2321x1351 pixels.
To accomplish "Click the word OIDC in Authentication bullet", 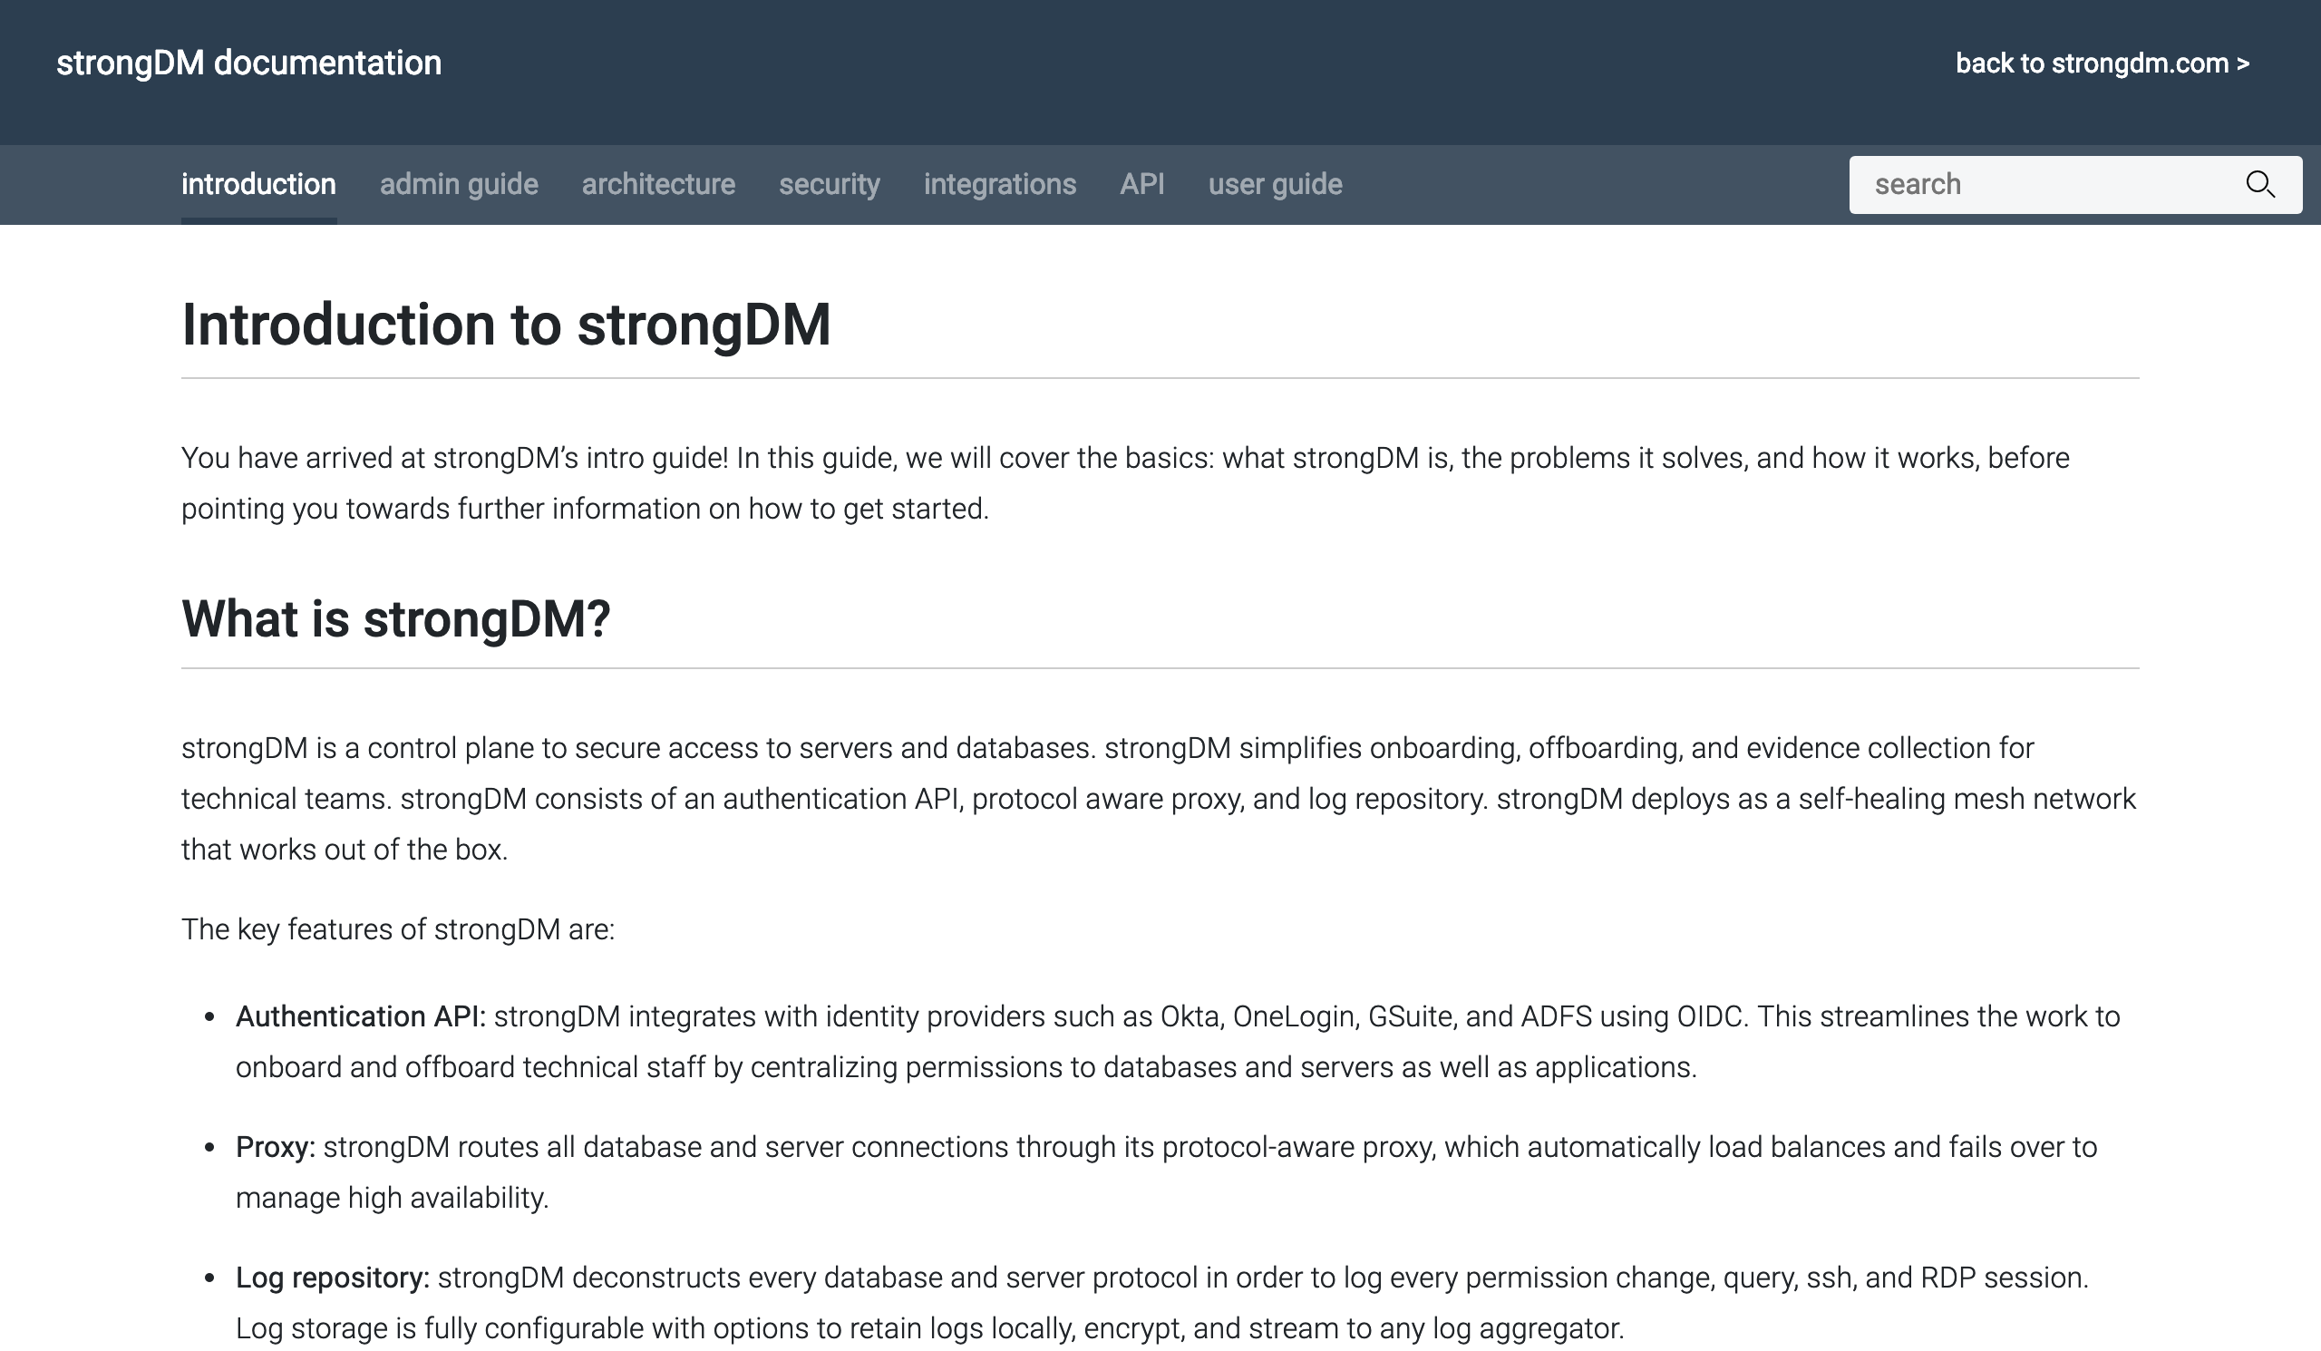I will pyautogui.click(x=1710, y=1016).
